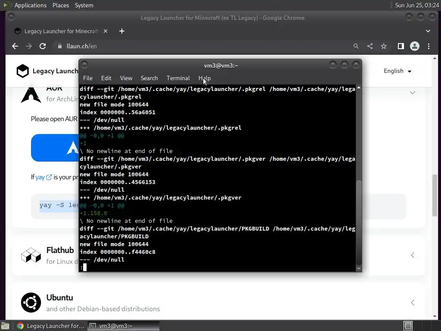Click the Arch Linux AUR logo
Image resolution: width=441 pixels, height=331 pixels.
31,94
